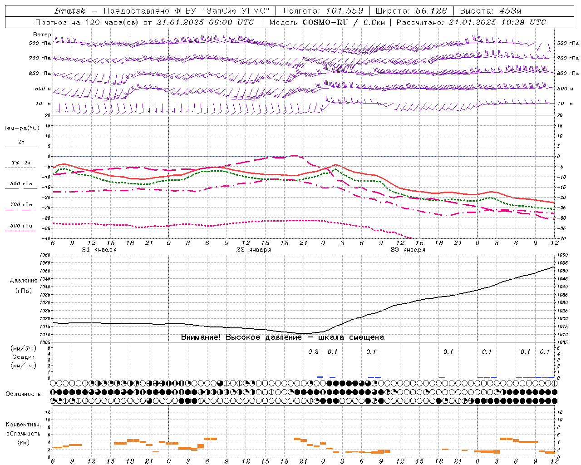Click the right-side 10 м wind level label
This screenshot has height=465, width=581.
(x=565, y=104)
